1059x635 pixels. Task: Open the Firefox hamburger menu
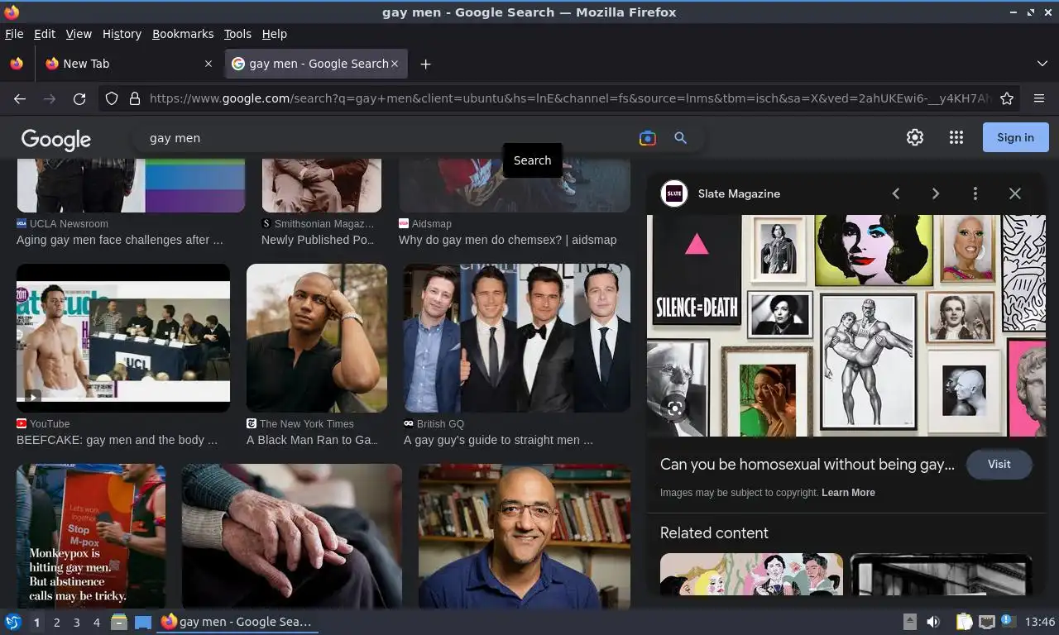tap(1039, 98)
